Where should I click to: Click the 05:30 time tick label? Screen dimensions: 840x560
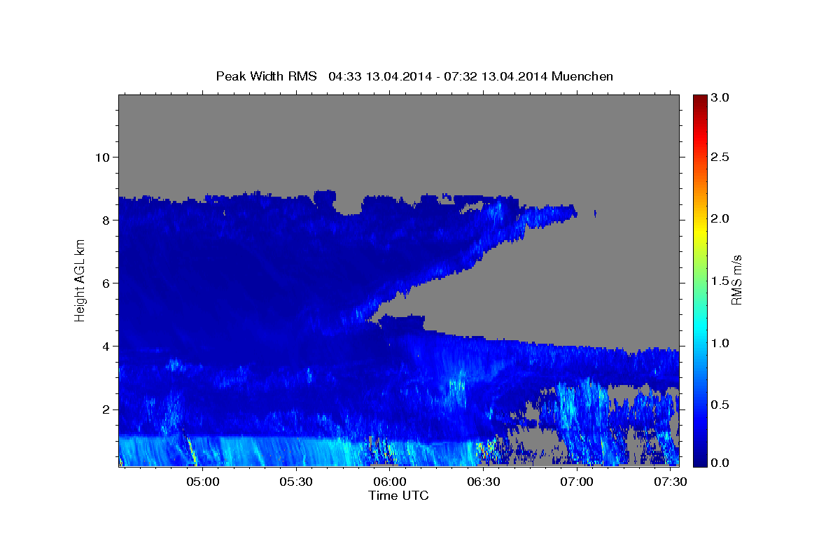coord(297,482)
